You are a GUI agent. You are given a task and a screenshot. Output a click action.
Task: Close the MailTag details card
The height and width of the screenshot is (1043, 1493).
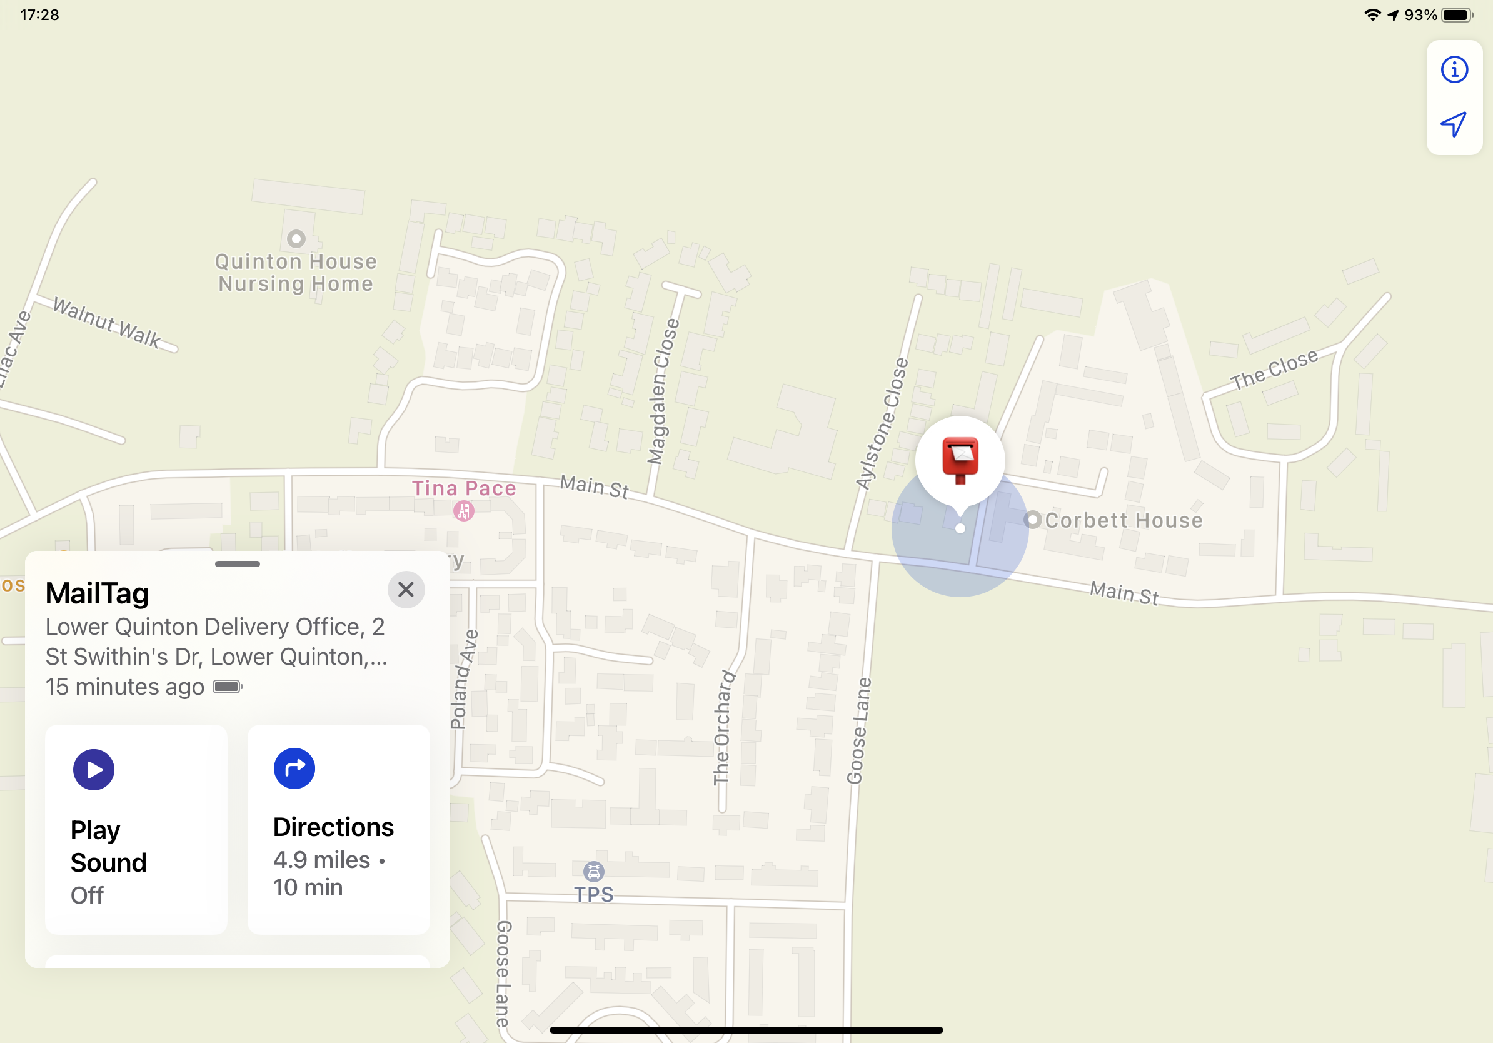[x=406, y=590]
